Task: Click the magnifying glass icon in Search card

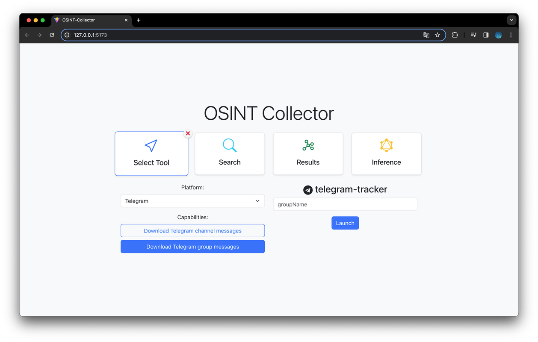Action: tap(230, 145)
